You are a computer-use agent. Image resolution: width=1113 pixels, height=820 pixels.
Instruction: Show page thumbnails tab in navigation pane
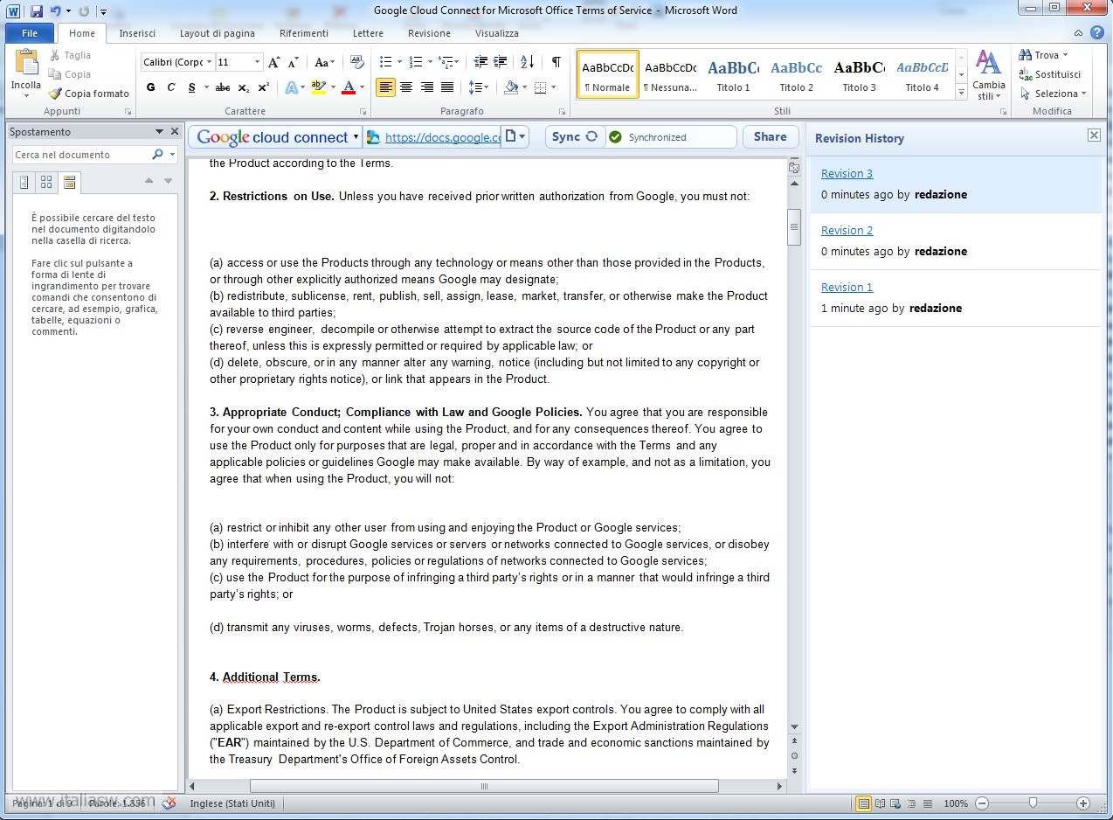tap(46, 182)
